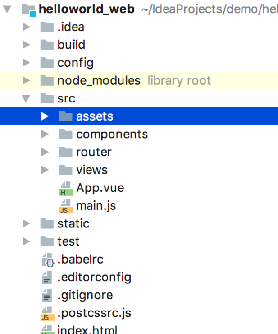This screenshot has height=334, width=278.
Task: Select the router folder
Action: coord(93,152)
